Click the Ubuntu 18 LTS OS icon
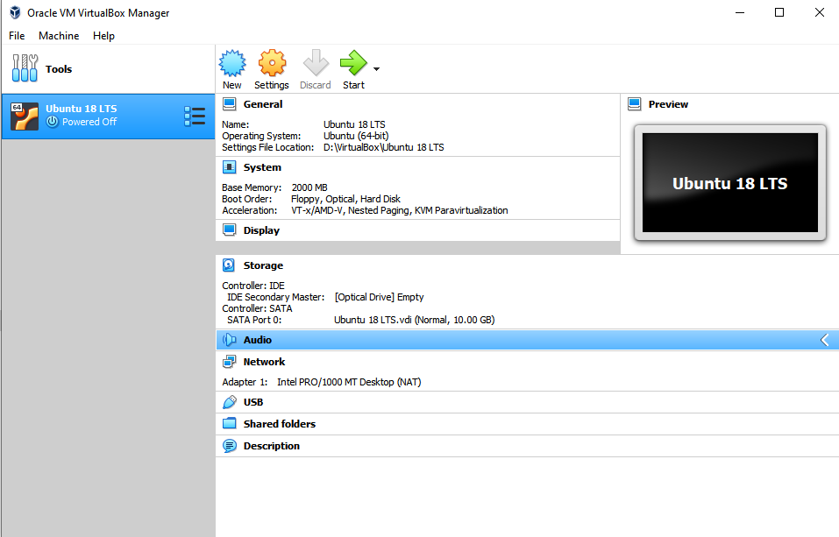Viewport: 839px width, 537px height. pyautogui.click(x=25, y=116)
